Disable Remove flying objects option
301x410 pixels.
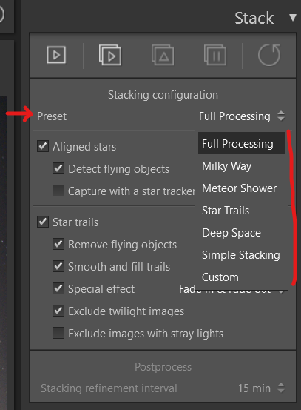(58, 244)
